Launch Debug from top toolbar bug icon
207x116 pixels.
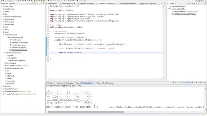click(x=19, y=1)
